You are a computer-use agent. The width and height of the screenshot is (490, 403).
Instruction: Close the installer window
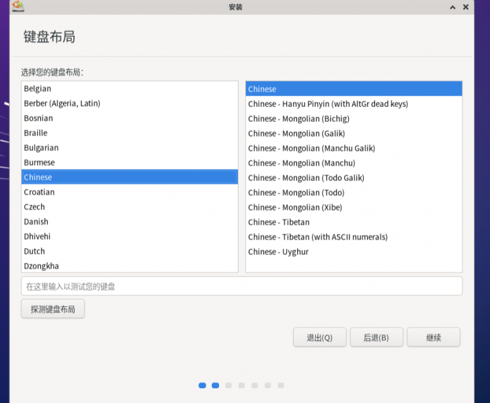(466, 7)
